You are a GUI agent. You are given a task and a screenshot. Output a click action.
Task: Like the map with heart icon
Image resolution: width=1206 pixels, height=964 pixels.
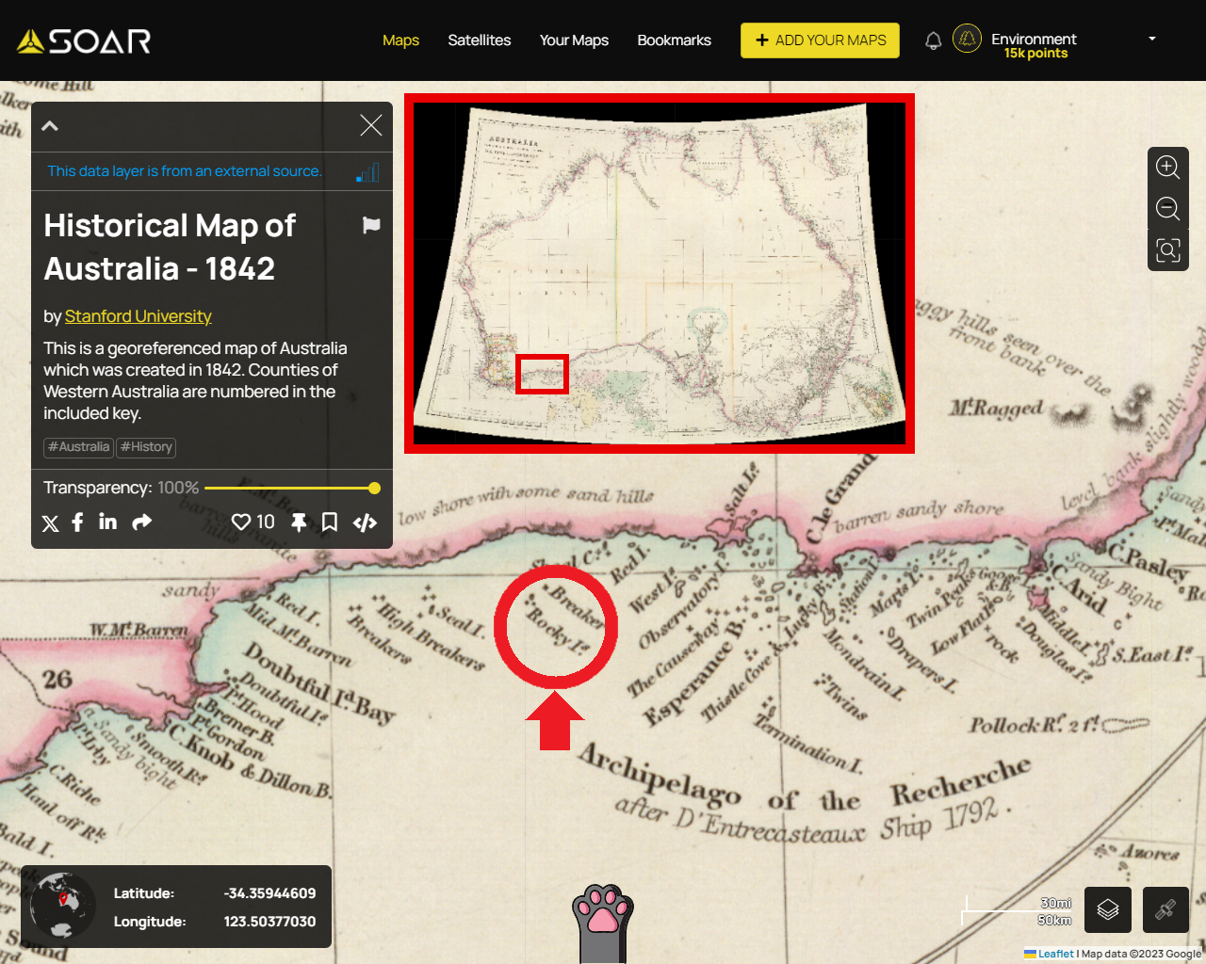coord(241,522)
